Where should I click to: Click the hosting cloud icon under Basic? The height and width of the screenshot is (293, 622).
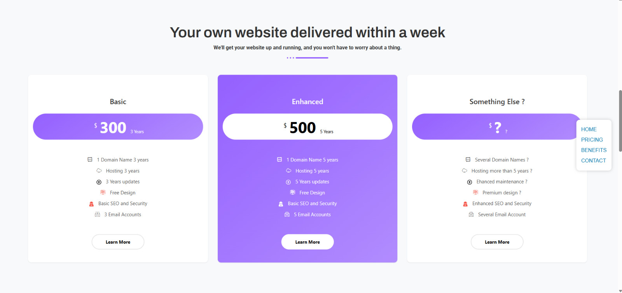point(98,170)
